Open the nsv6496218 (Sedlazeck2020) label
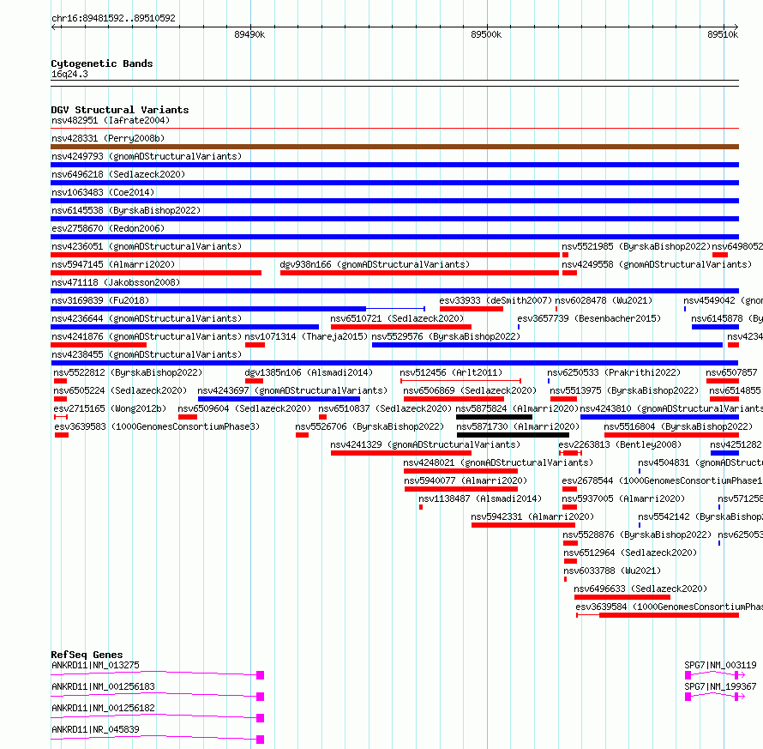 coord(118,174)
